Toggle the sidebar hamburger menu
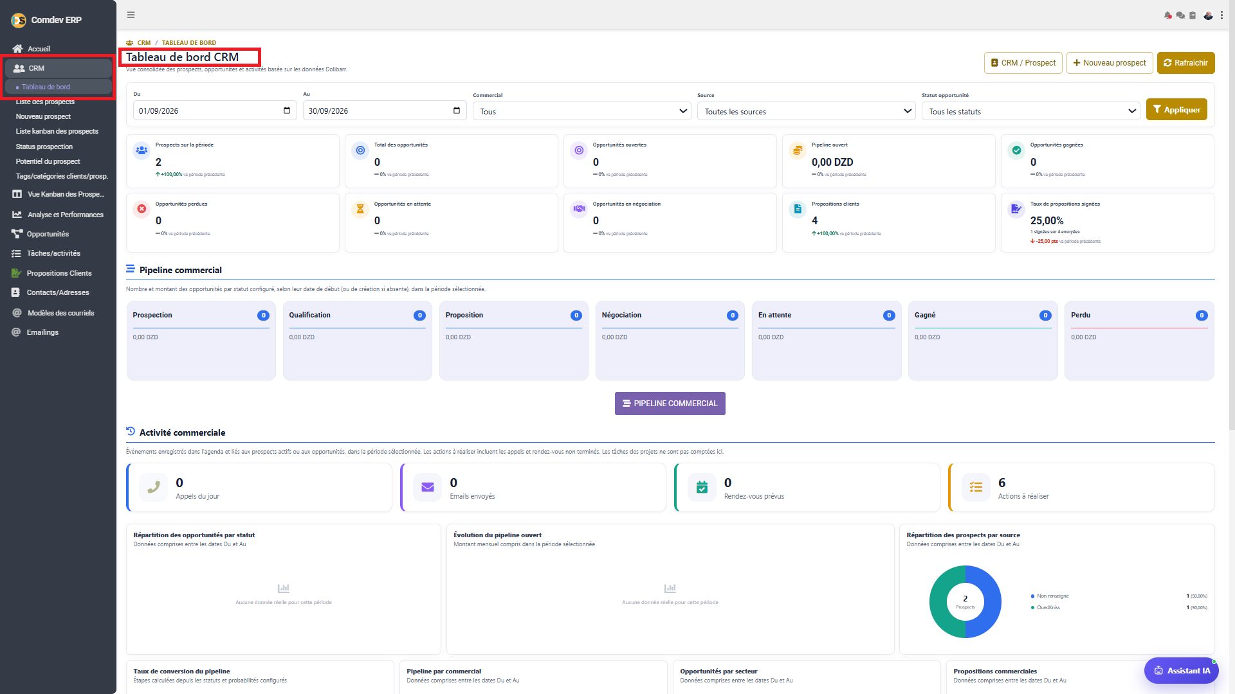Image resolution: width=1235 pixels, height=694 pixels. [x=131, y=15]
